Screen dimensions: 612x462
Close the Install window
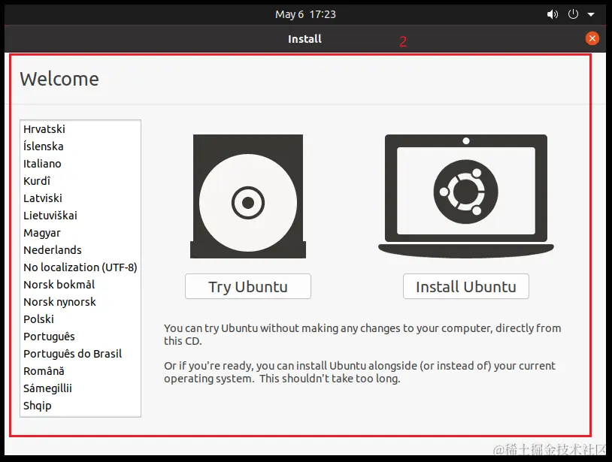click(x=592, y=38)
